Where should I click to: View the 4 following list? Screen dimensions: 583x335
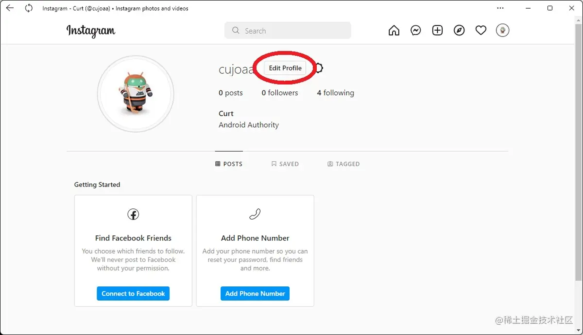[336, 93]
